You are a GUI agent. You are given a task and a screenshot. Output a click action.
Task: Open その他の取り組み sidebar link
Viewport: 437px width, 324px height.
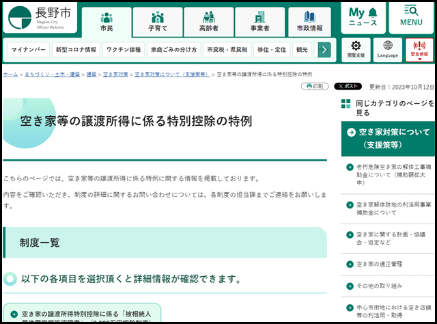[x=380, y=286]
